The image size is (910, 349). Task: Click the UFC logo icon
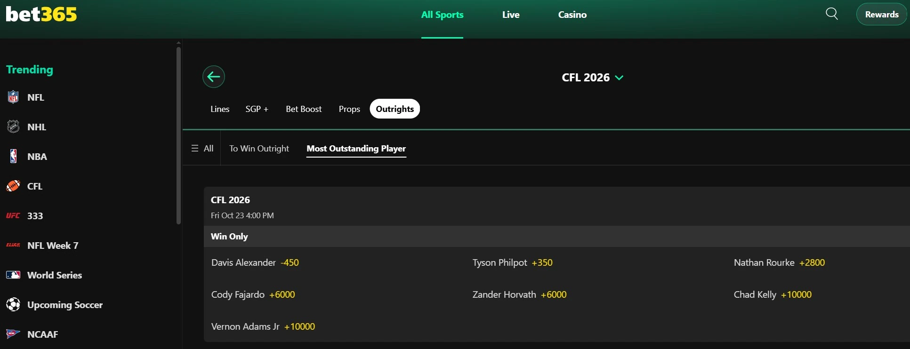click(x=13, y=216)
